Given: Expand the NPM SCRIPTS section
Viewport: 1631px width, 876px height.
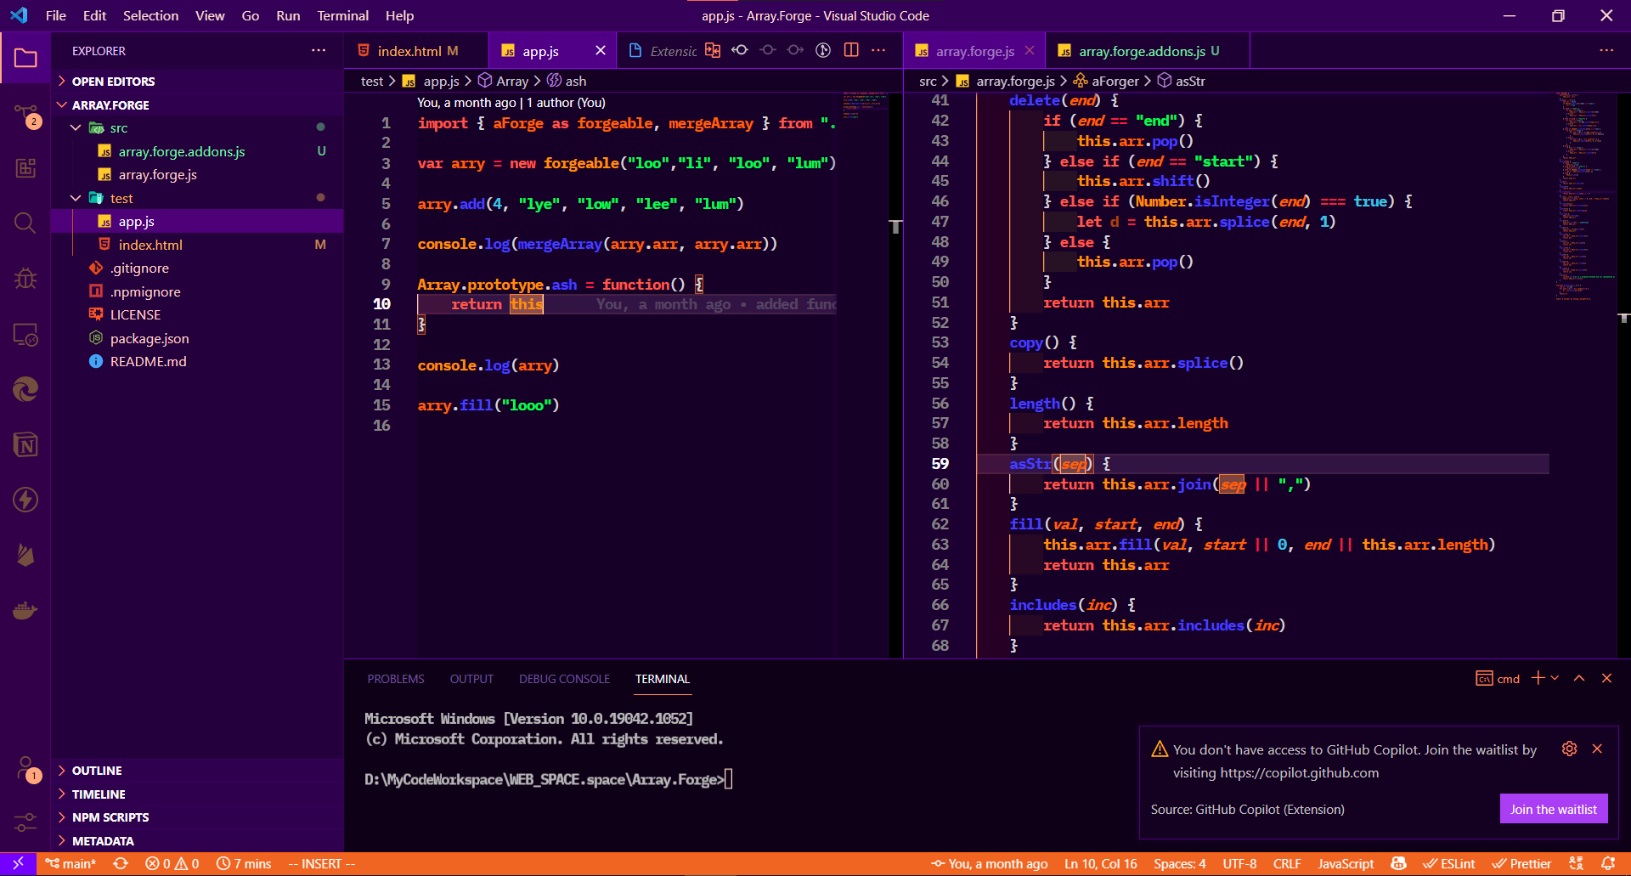Looking at the screenshot, I should pos(110,817).
